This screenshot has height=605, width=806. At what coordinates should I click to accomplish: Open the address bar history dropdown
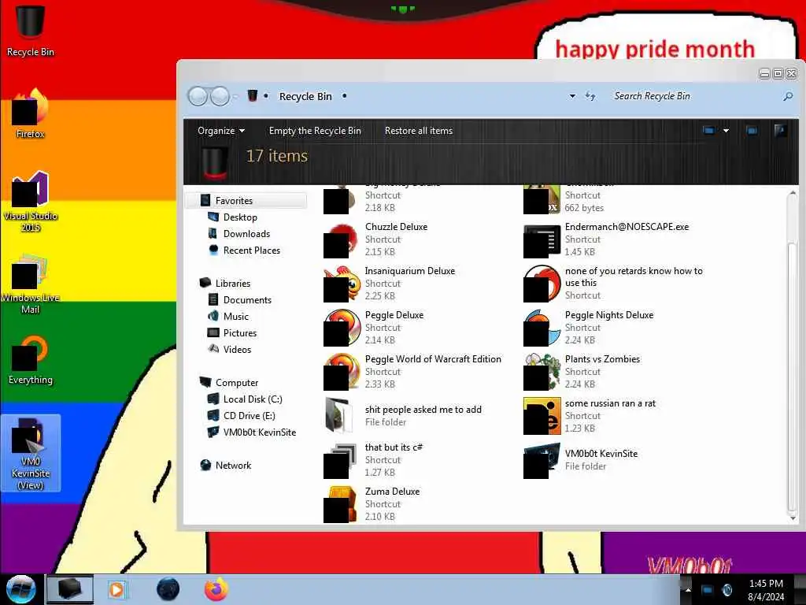click(572, 96)
